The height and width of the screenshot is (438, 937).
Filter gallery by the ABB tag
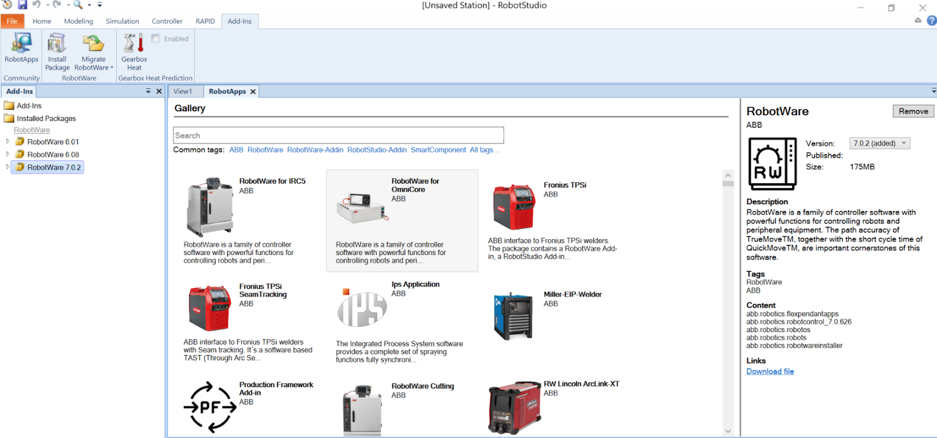point(237,150)
